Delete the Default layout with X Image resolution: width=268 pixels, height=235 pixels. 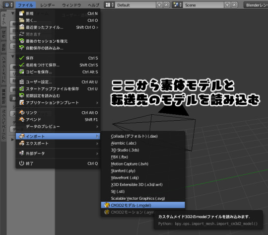(x=166, y=5)
